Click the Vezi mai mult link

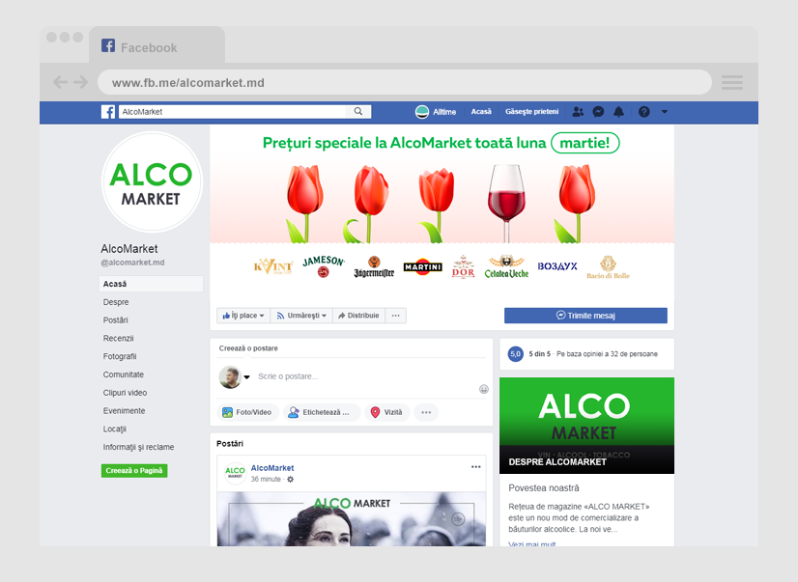tap(531, 544)
